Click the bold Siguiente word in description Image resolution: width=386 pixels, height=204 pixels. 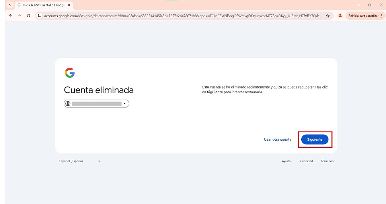(x=214, y=92)
